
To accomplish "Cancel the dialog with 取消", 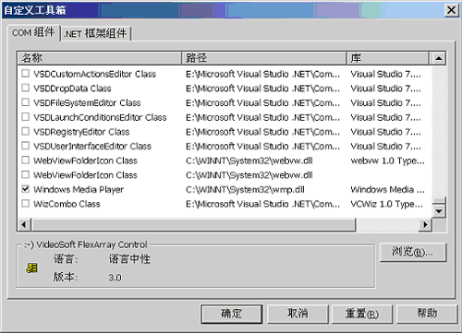I will [298, 314].
